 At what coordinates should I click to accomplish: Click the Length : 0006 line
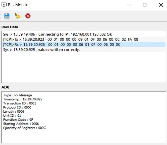(14, 111)
